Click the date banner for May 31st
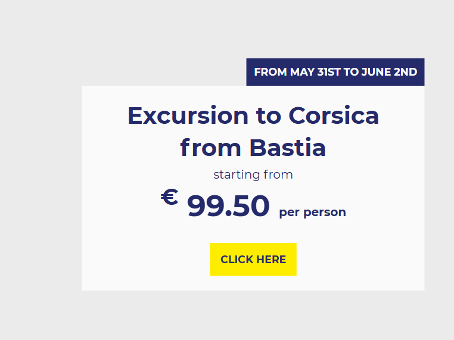Screen dimensions: 454x340 [x=335, y=72]
